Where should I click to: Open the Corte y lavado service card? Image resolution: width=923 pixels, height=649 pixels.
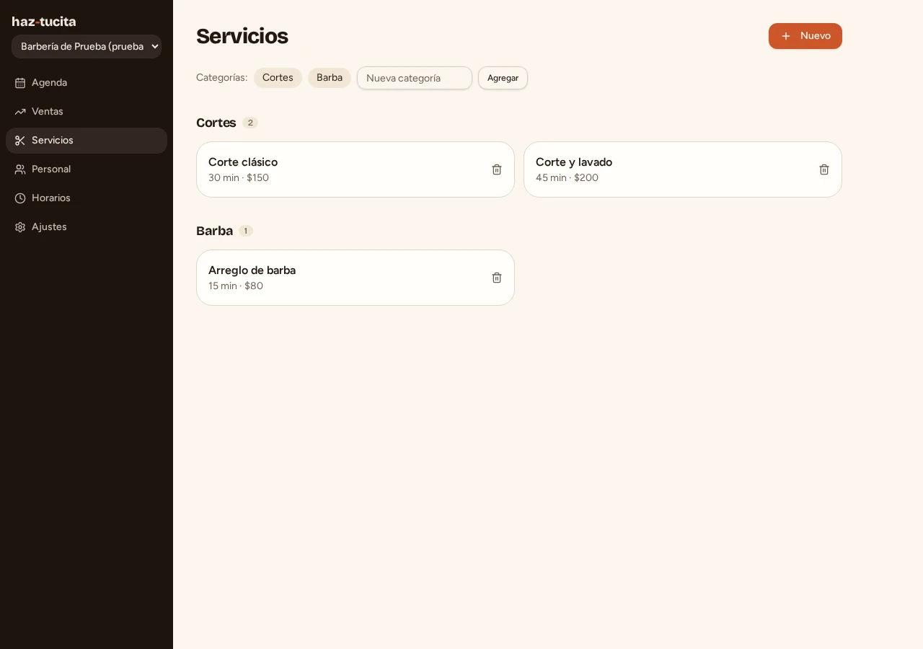[683, 169]
